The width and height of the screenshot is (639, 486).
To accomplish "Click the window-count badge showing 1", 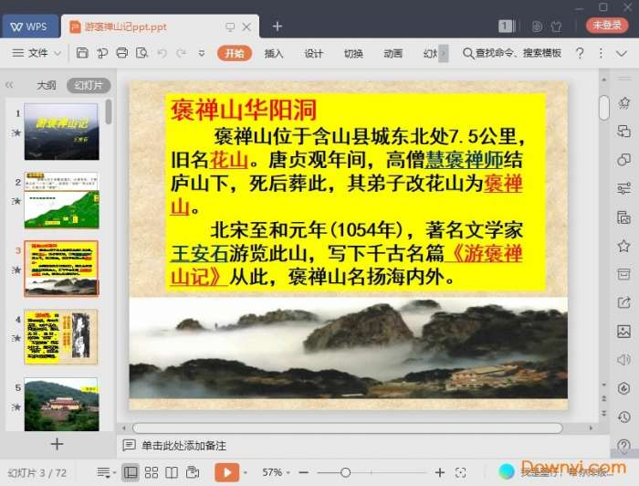I will [507, 26].
